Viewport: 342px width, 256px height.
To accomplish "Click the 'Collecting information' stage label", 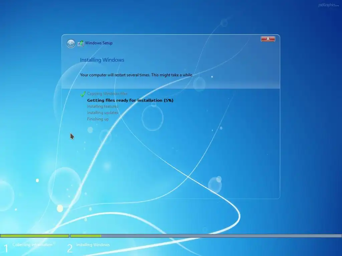I will tap(32, 245).
